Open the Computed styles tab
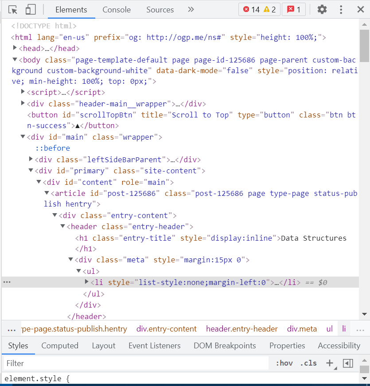370x386 pixels. pyautogui.click(x=60, y=346)
